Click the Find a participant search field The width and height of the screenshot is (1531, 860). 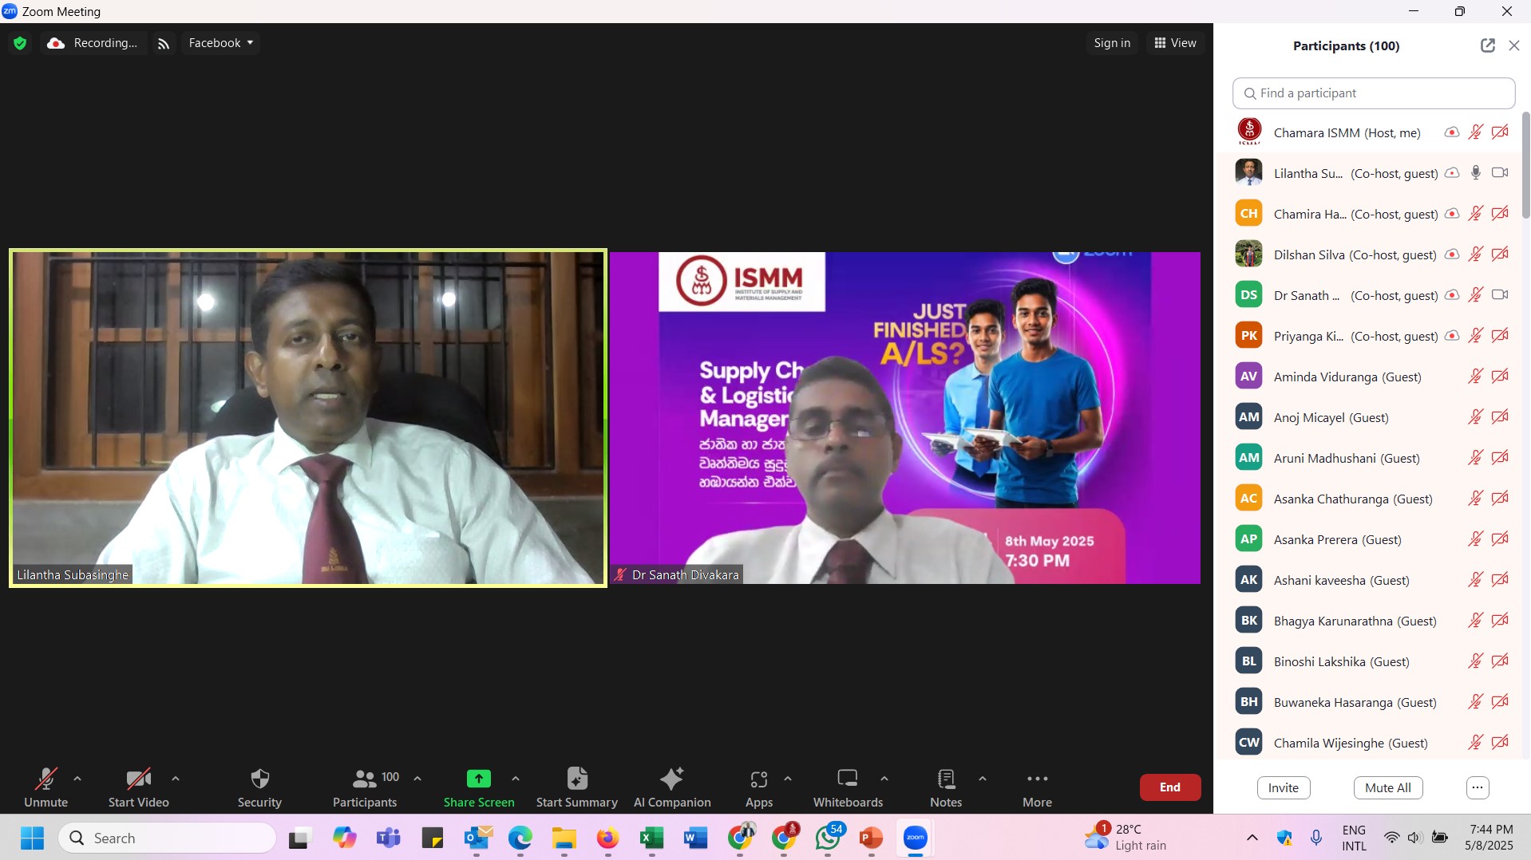coord(1374,93)
